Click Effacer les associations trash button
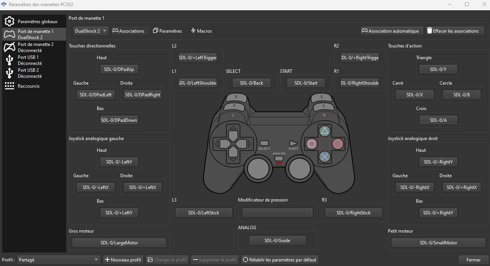 (x=455, y=31)
